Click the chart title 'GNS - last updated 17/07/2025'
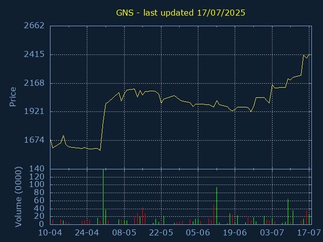323x242 pixels. coord(181,13)
